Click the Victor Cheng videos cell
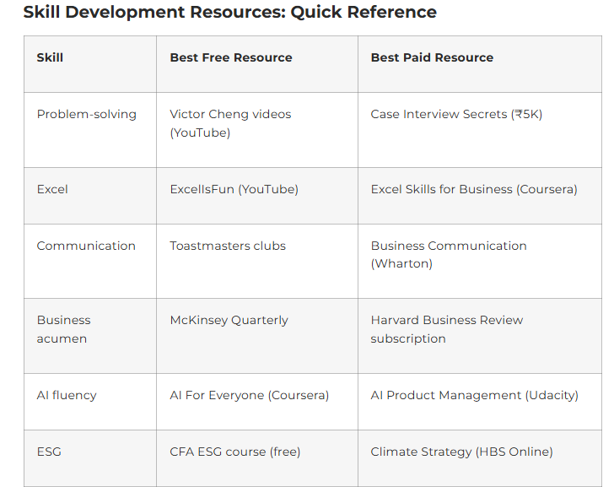Screen dimensions: 614x487 pyautogui.click(x=230, y=123)
